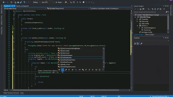173x97 pixels.
Task: Close the Form1.cs code tab
Action: tap(14, 6)
